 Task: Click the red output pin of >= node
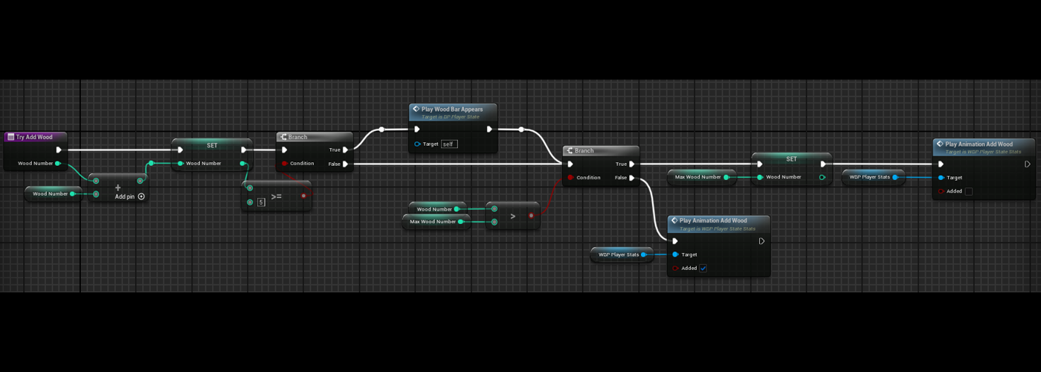tap(303, 196)
